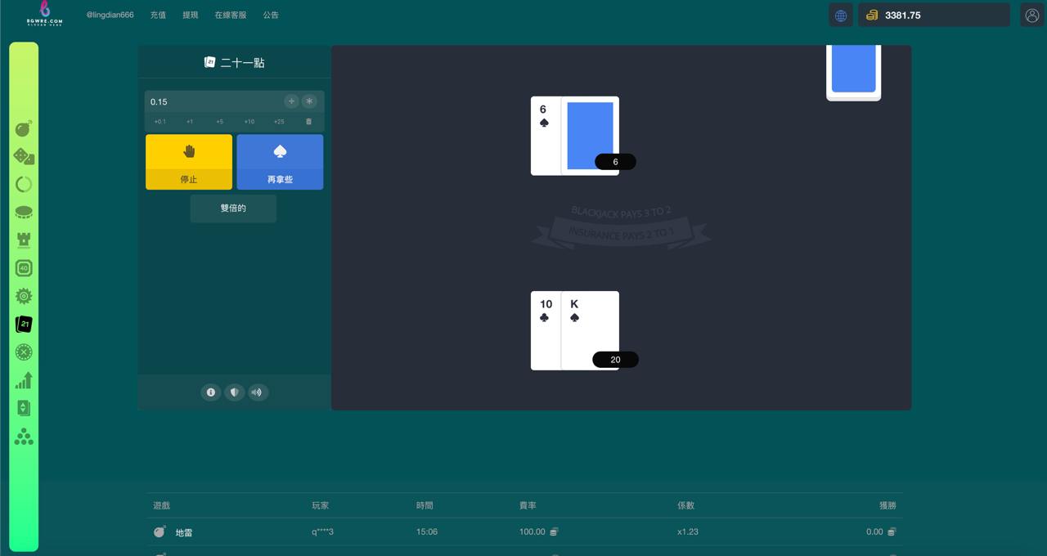1047x556 pixels.
Task: Open the triangle balls plinko game icon
Action: [24, 437]
